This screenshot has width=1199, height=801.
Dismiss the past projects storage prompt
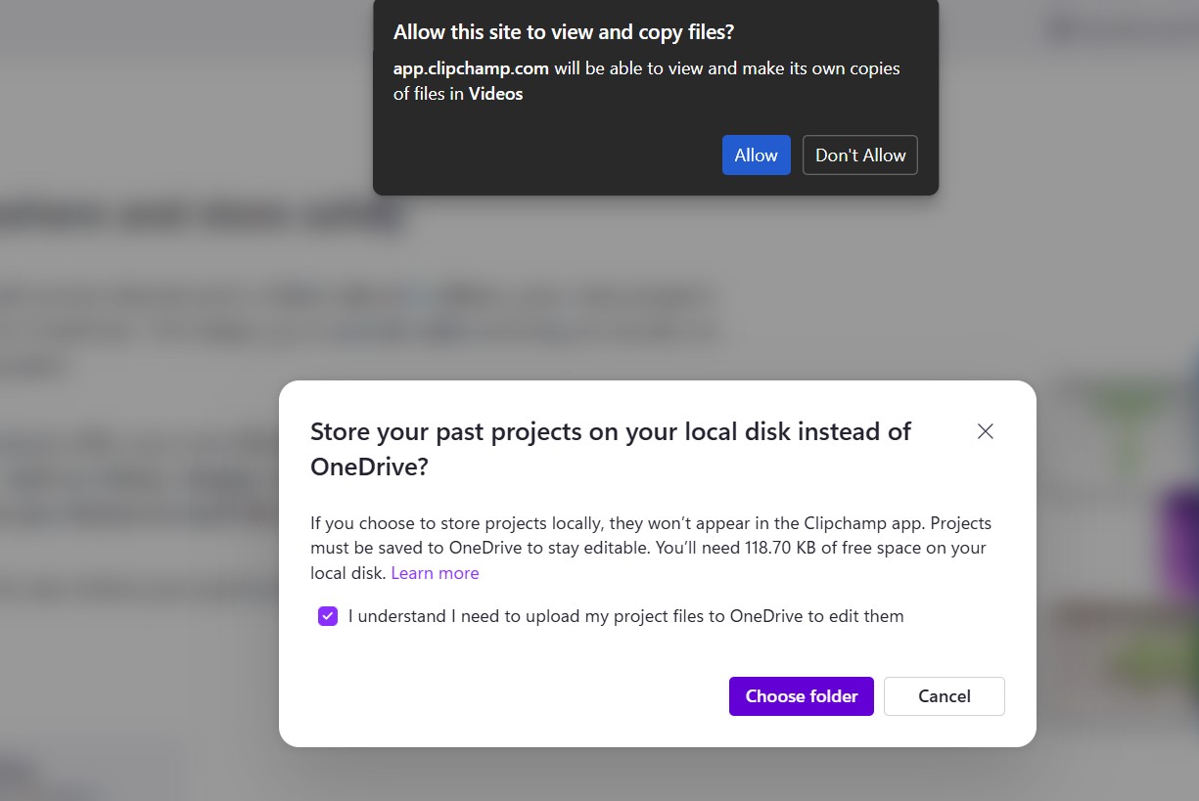tap(985, 431)
